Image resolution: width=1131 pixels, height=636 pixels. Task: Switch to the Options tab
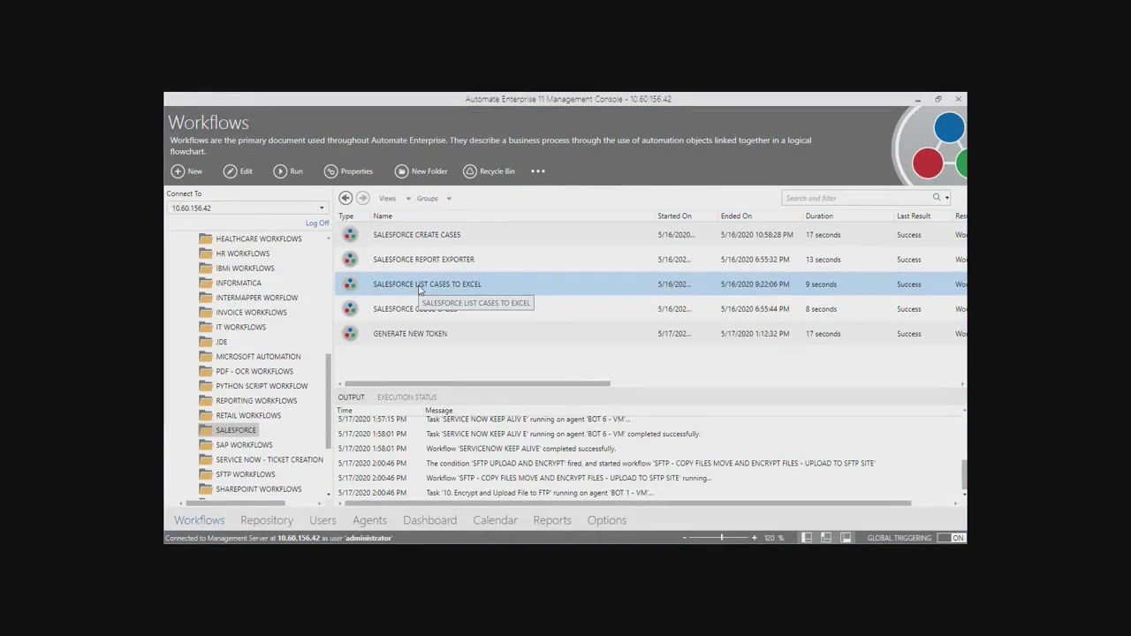pyautogui.click(x=607, y=520)
